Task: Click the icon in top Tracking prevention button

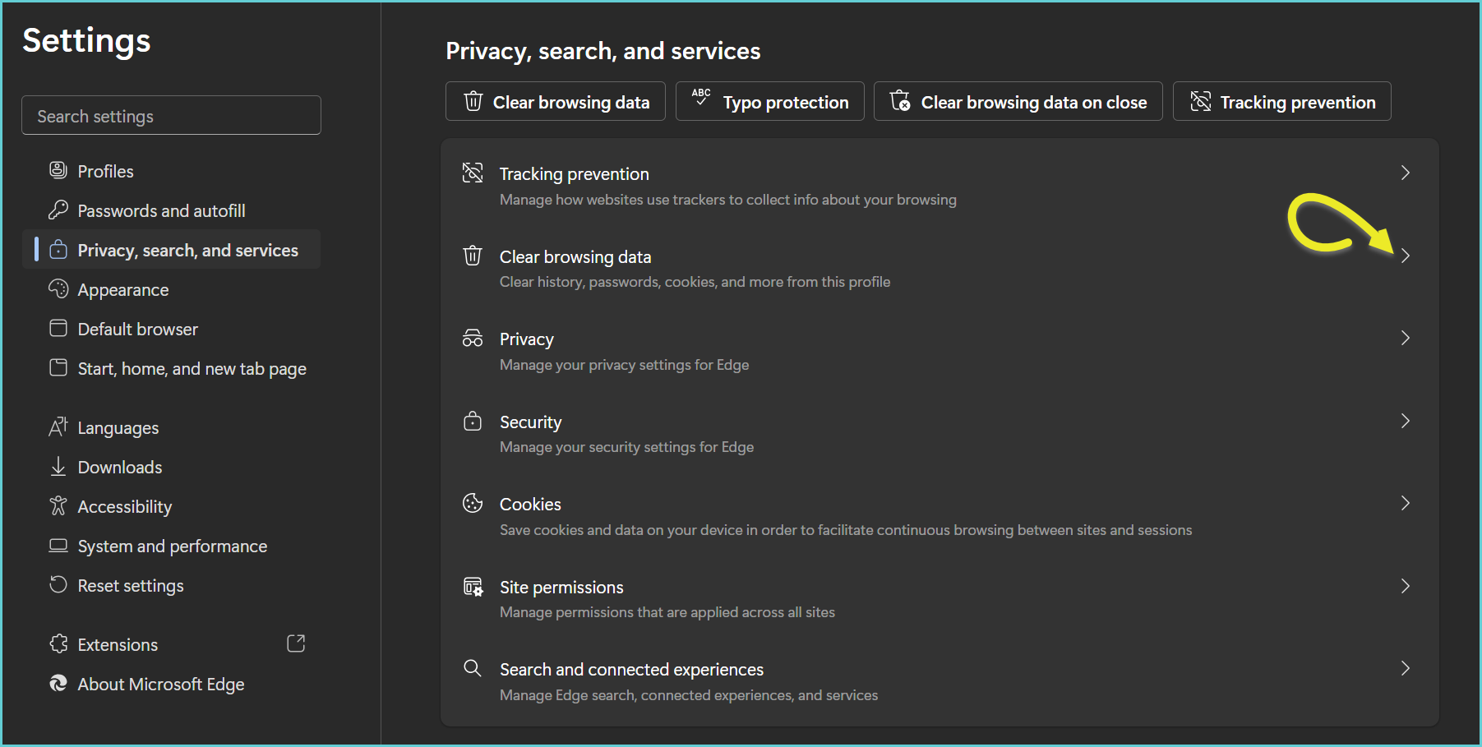Action: tap(1201, 101)
